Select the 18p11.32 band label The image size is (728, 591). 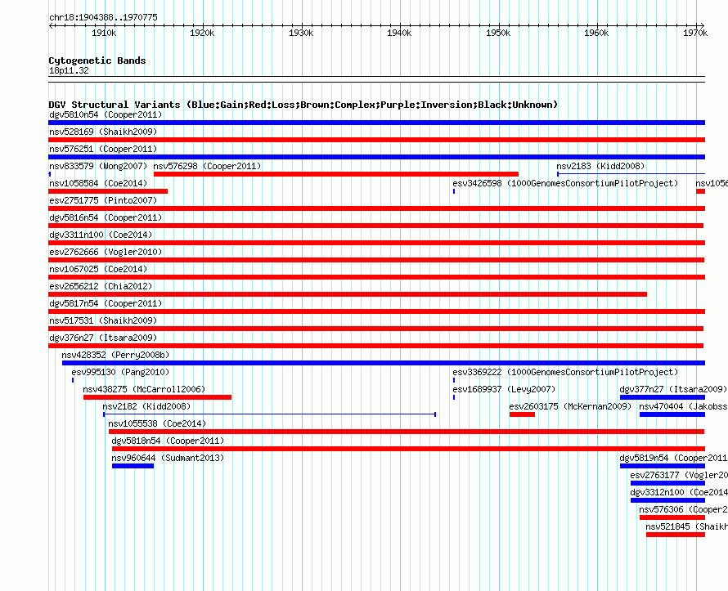[x=69, y=70]
